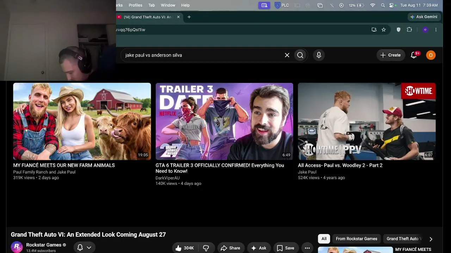Start voice search with the microphone icon
The width and height of the screenshot is (451, 253).
click(x=319, y=55)
